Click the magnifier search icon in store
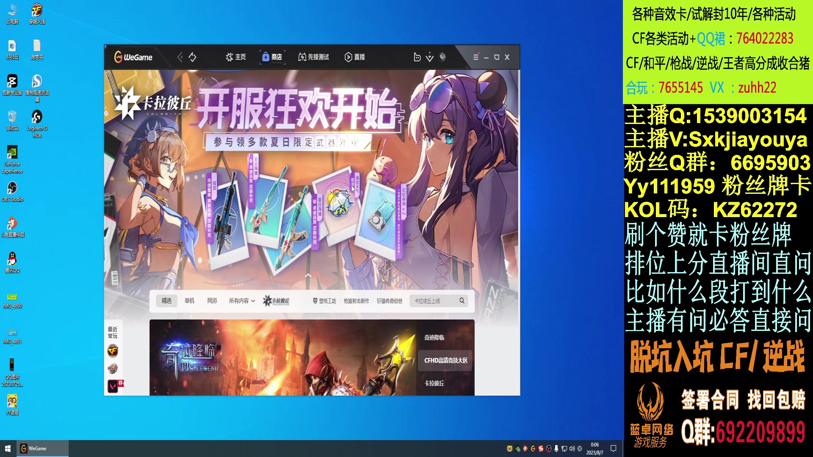The width and height of the screenshot is (813, 457). 462,300
